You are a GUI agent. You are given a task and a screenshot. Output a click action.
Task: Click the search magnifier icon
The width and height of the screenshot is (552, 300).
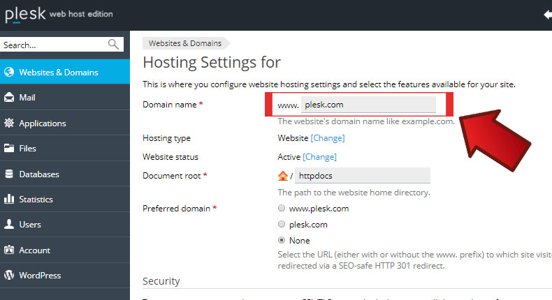click(114, 45)
